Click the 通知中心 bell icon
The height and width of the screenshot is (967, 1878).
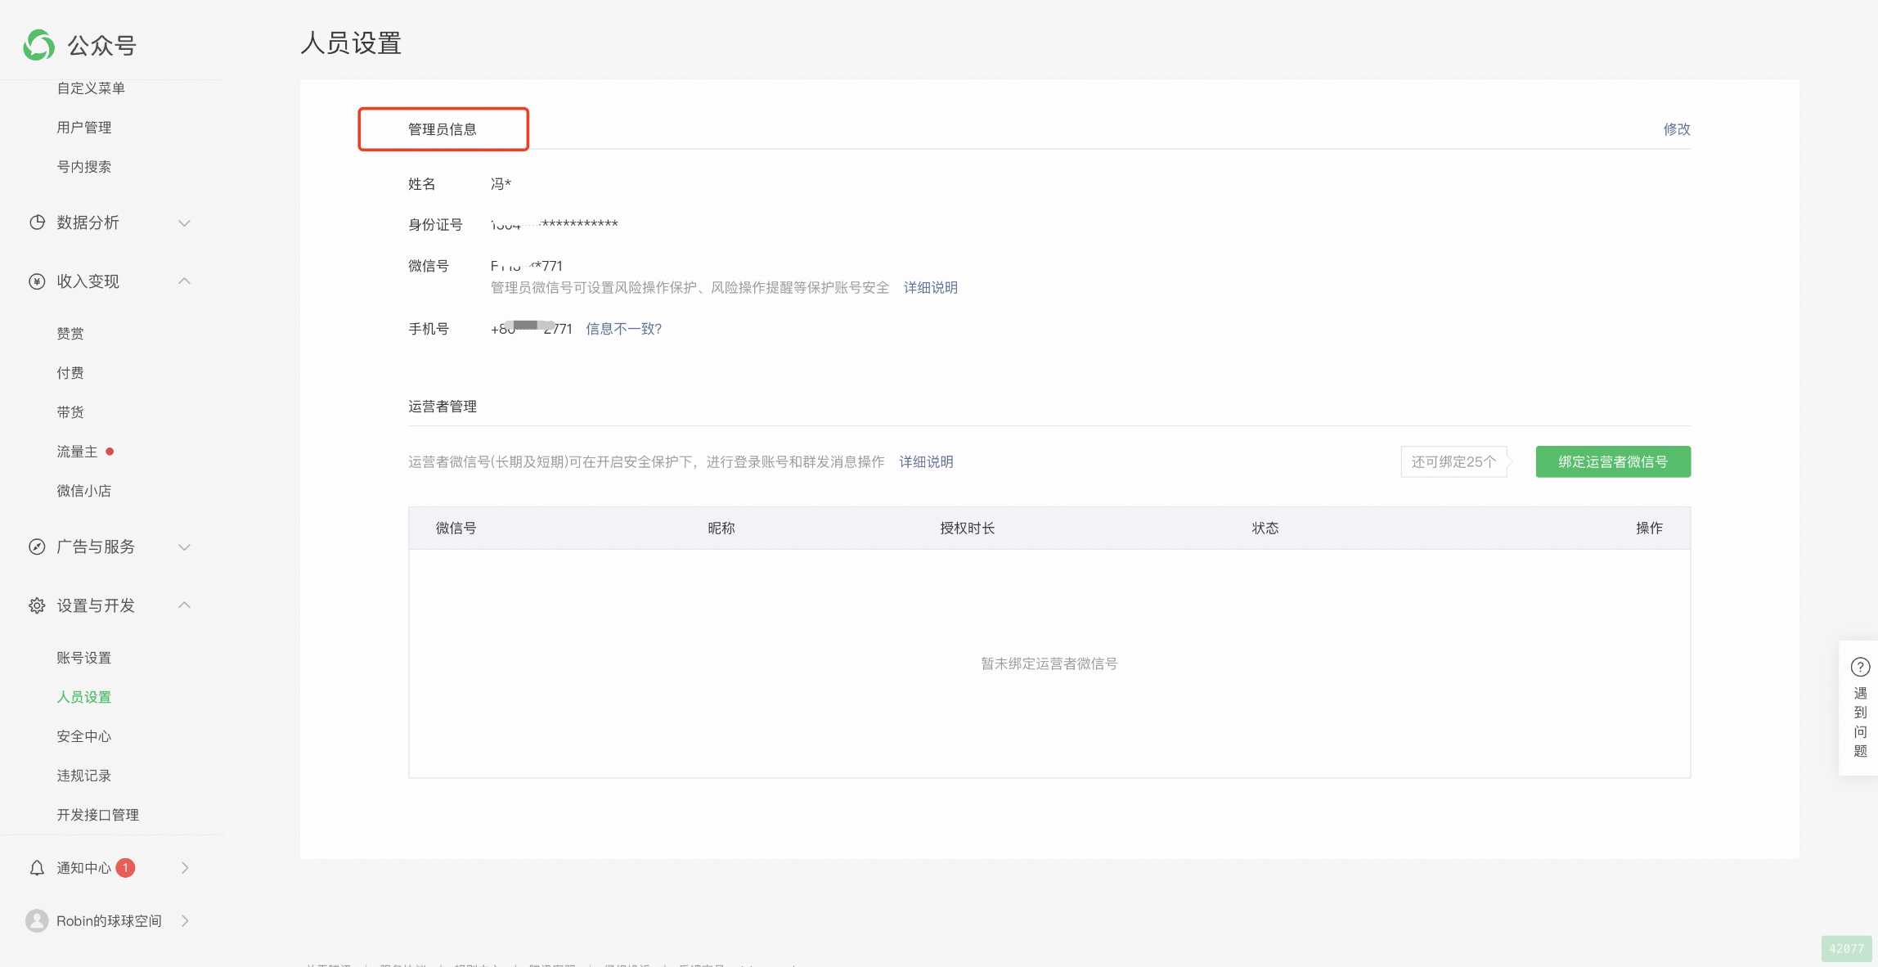(37, 868)
